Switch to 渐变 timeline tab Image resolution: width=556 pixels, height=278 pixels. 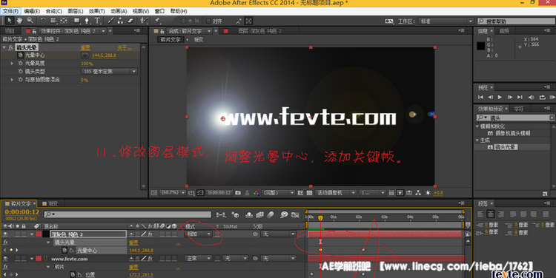click(50, 204)
